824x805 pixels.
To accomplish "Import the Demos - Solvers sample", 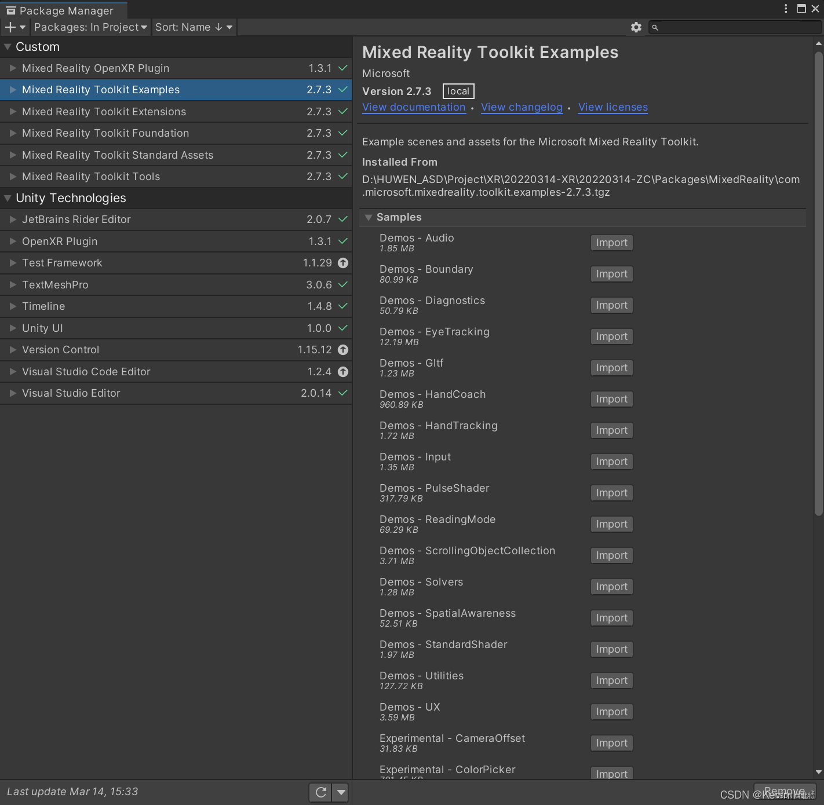I will pyautogui.click(x=612, y=587).
